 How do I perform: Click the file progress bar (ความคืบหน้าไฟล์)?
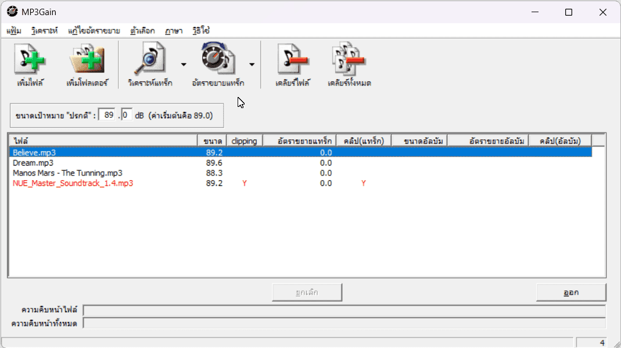344,310
